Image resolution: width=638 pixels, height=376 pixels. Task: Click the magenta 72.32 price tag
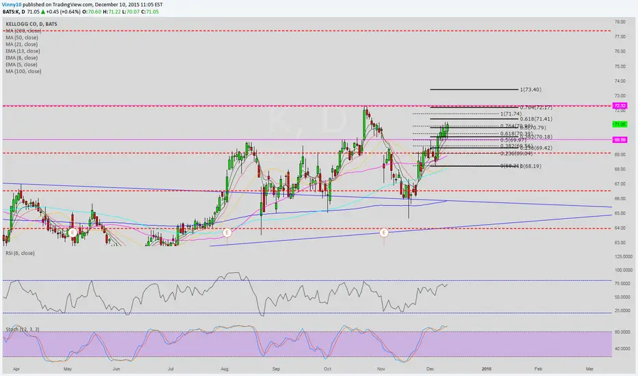(x=620, y=106)
